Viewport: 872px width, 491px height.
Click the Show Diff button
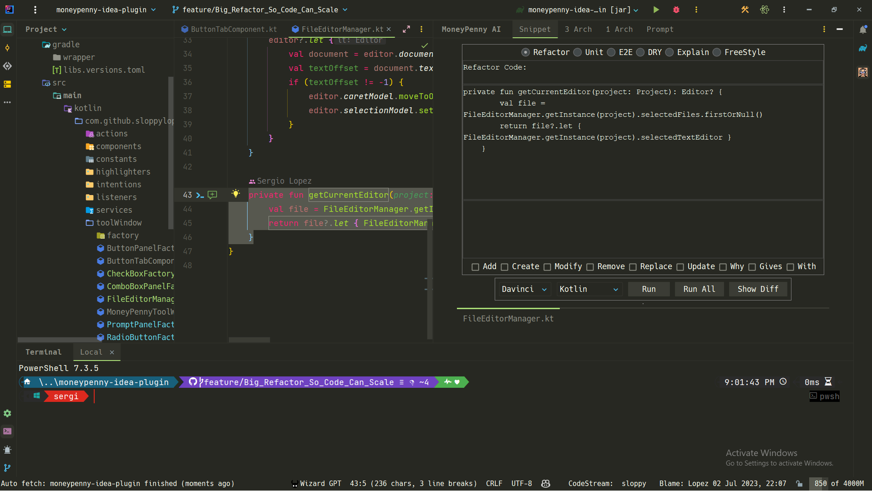[x=758, y=289]
